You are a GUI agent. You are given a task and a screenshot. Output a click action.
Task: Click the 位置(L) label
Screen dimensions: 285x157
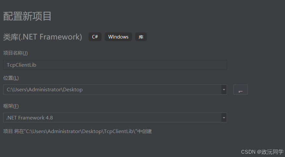(11, 78)
